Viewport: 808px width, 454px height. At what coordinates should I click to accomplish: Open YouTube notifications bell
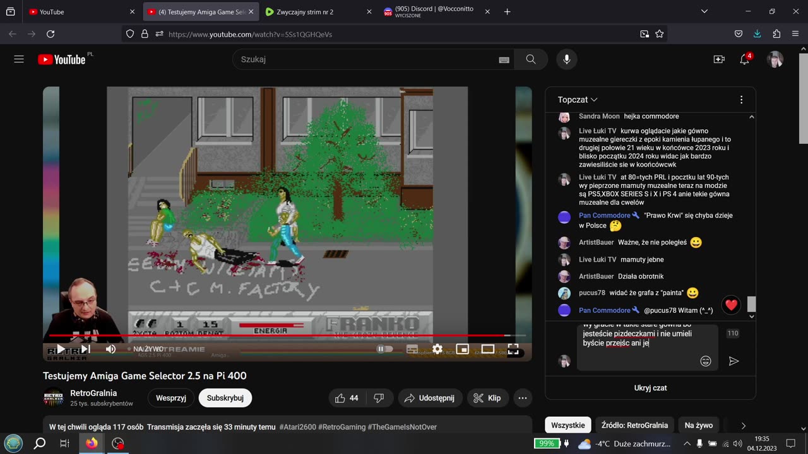[x=745, y=59]
